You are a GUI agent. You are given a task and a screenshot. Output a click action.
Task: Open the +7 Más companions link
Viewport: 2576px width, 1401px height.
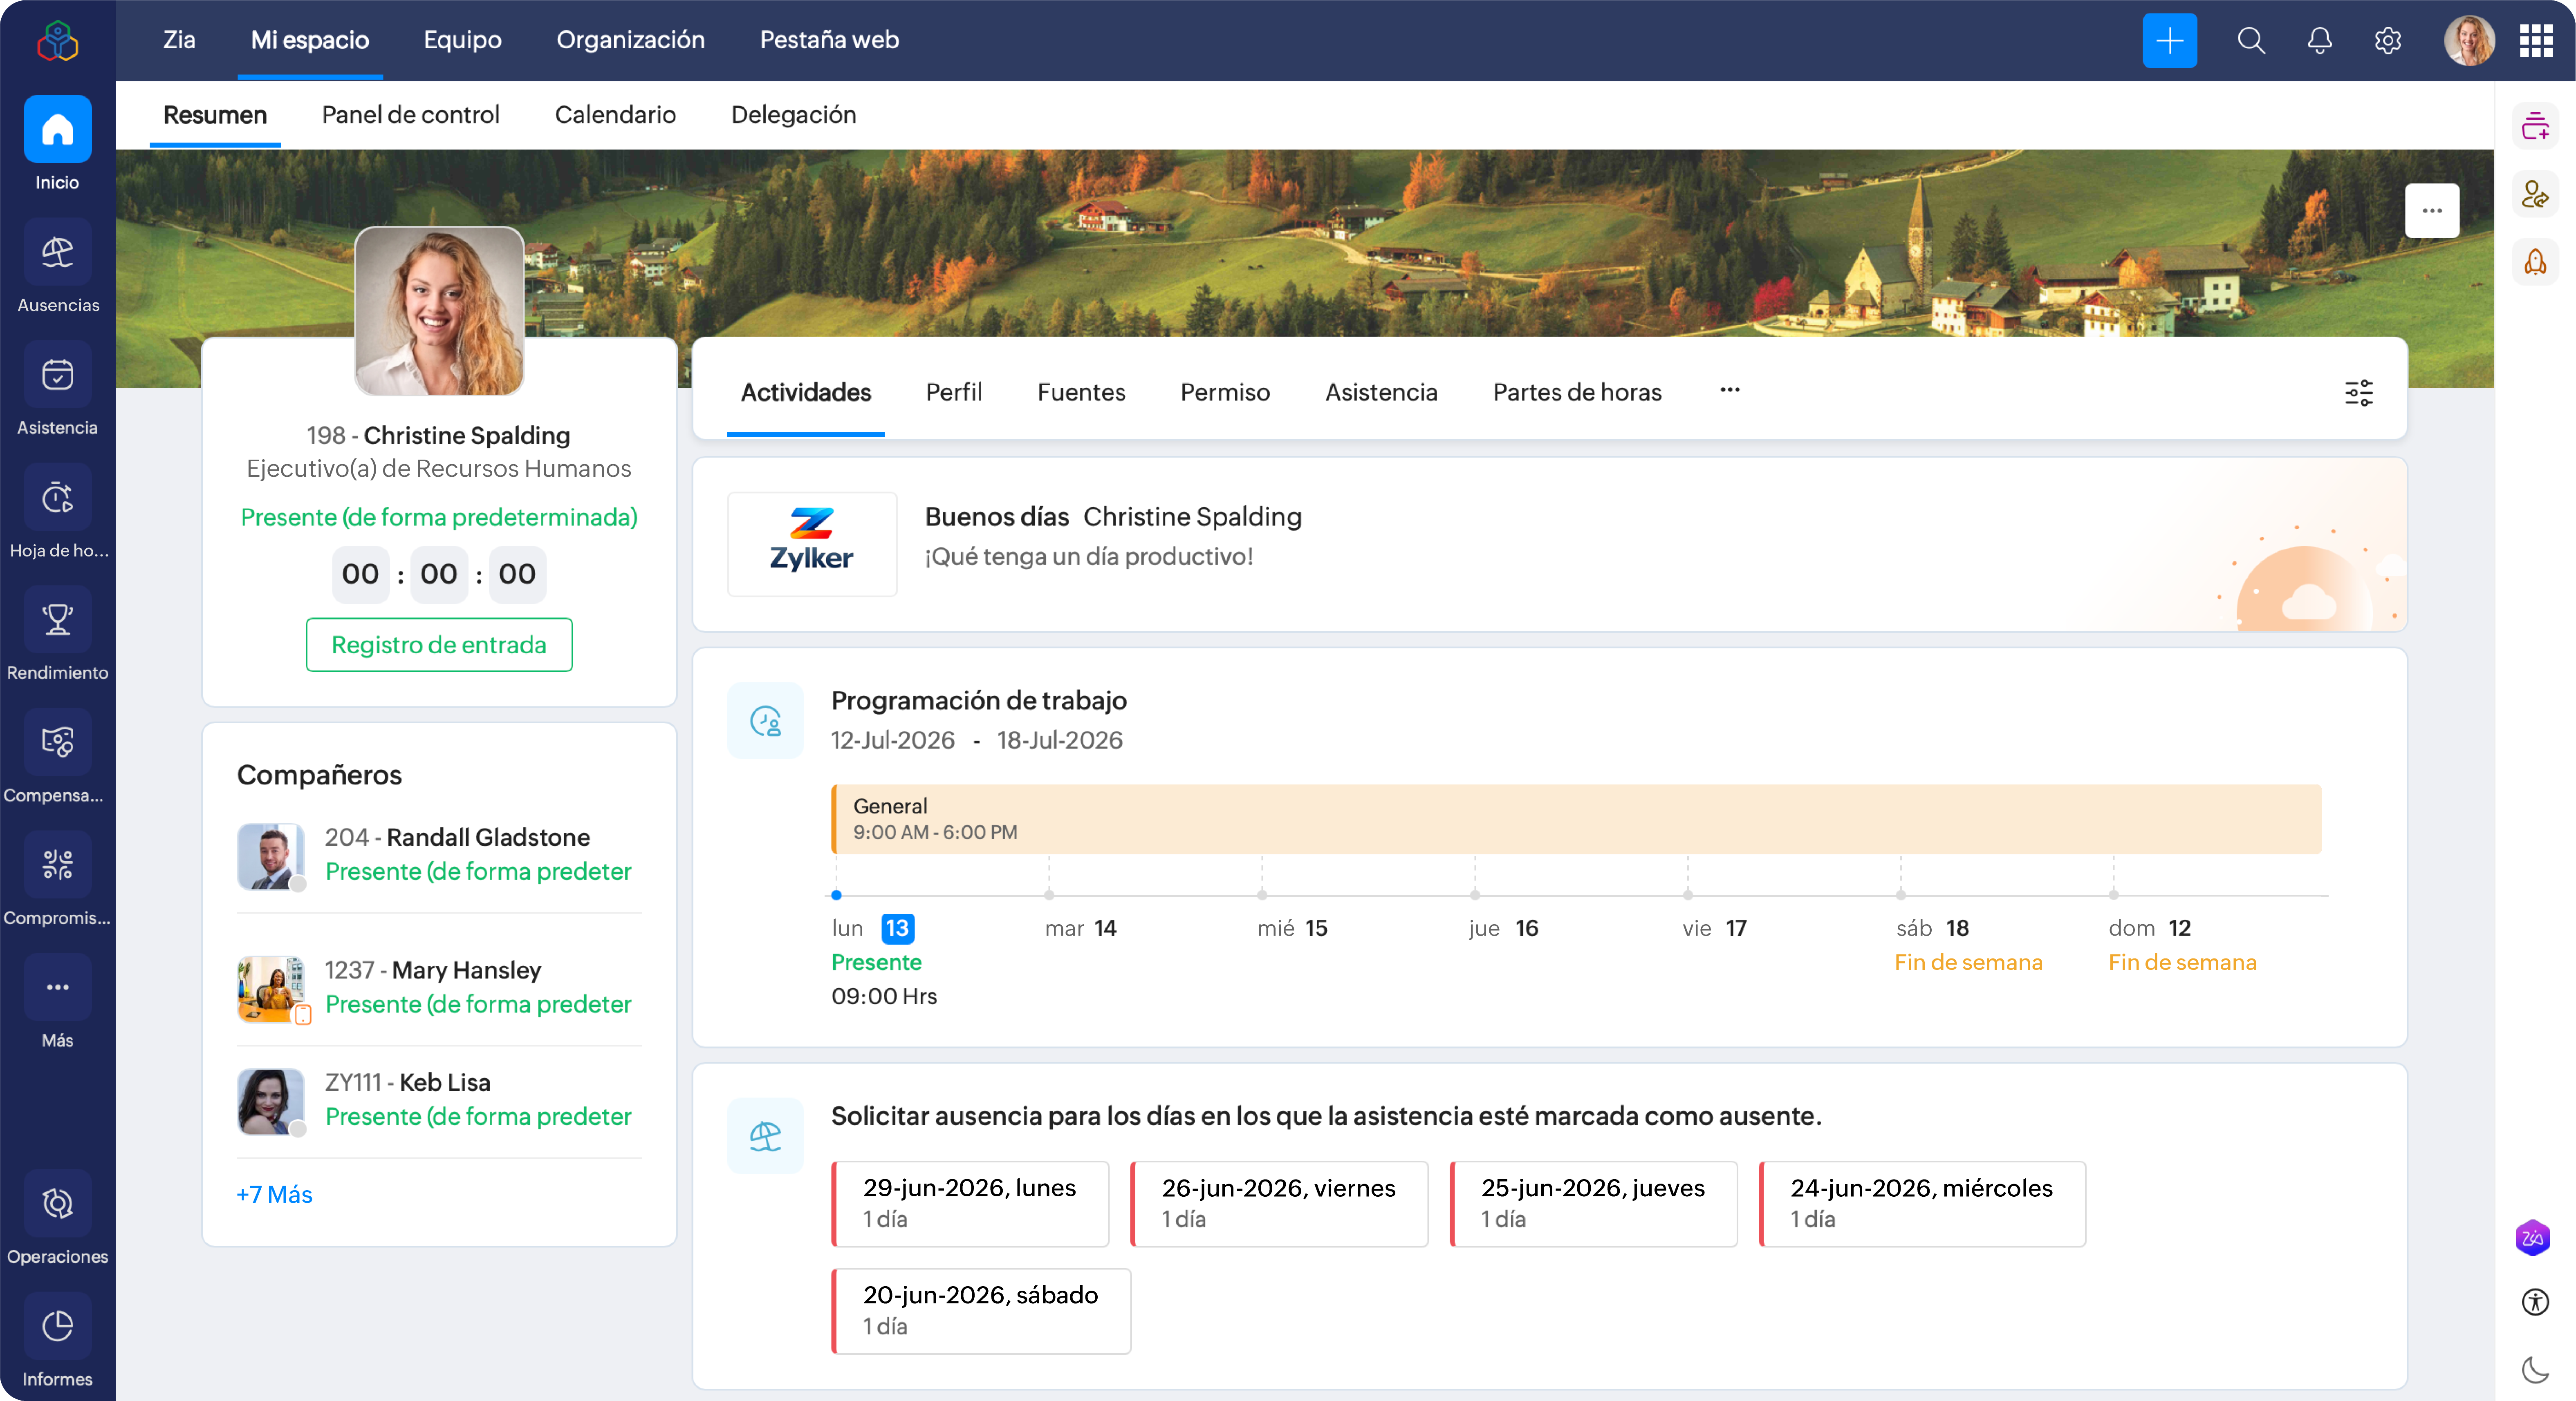(274, 1194)
